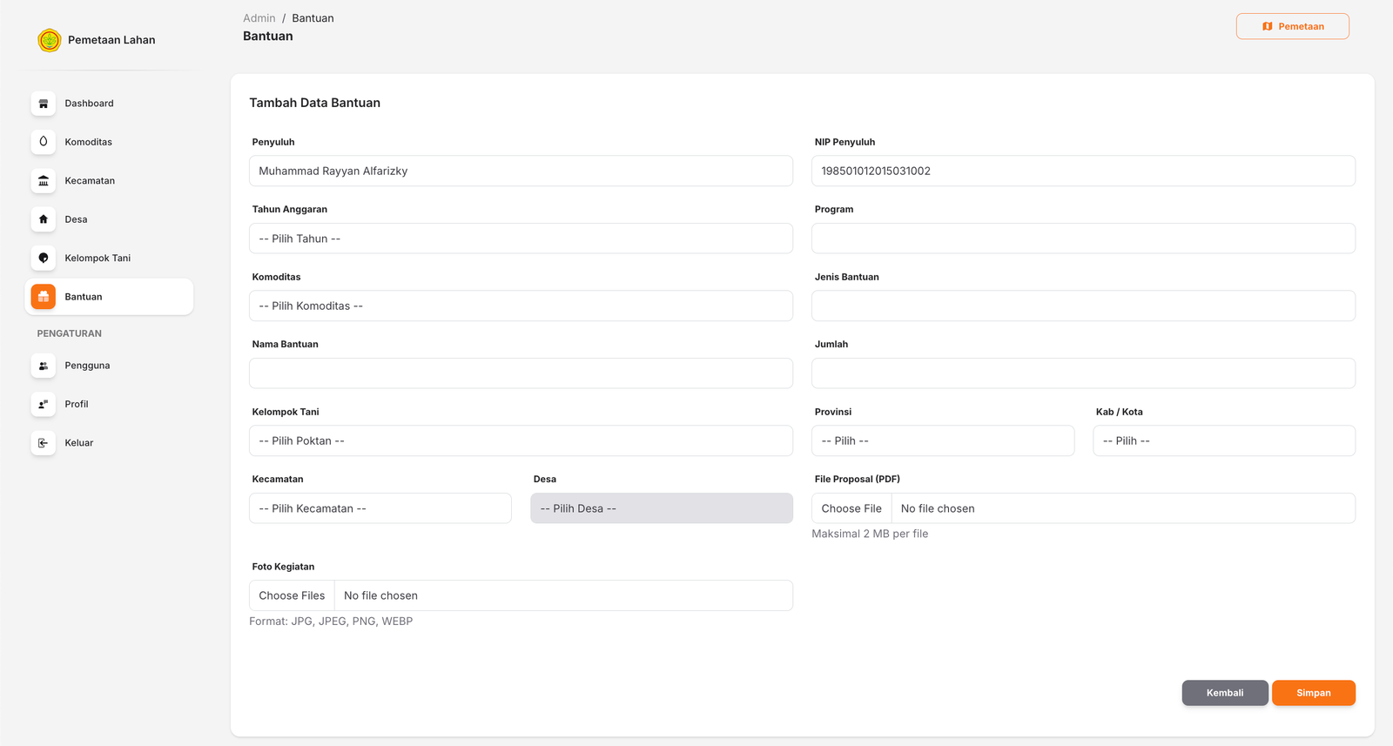Click the Format: JPG, JPEG, PNG, WEBP hint

pyautogui.click(x=331, y=621)
